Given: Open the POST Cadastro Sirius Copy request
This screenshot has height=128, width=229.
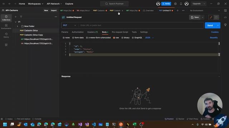Looking at the screenshot, I should [33, 35].
